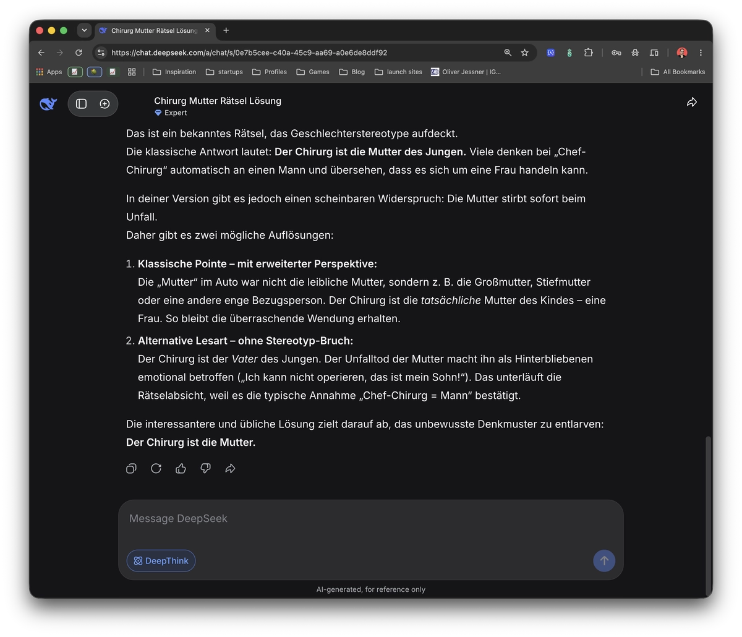Click heading Klassische Pointe – mit erweiterter Perspektive
742x637 pixels.
[257, 264]
